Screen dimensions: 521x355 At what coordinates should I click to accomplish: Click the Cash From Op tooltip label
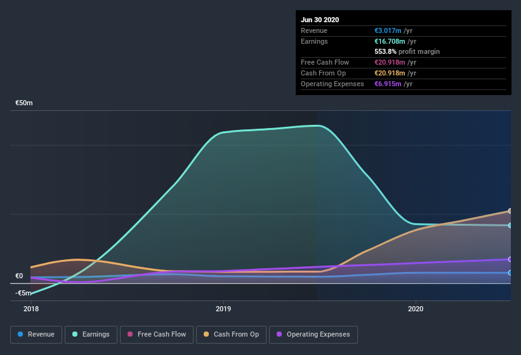(323, 73)
